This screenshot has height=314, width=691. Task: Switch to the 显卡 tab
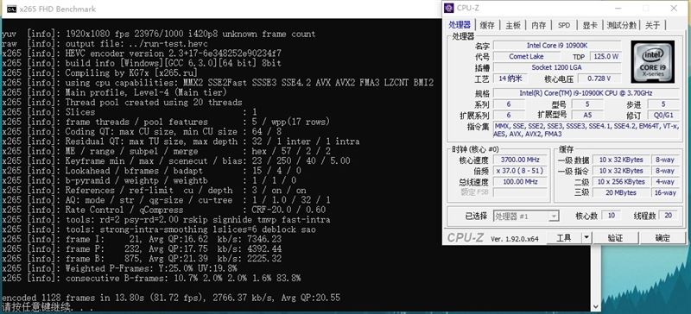pyautogui.click(x=590, y=25)
